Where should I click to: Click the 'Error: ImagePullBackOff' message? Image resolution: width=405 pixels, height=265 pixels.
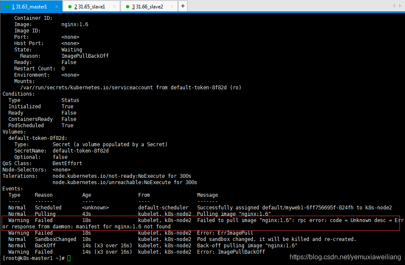pos(231,252)
